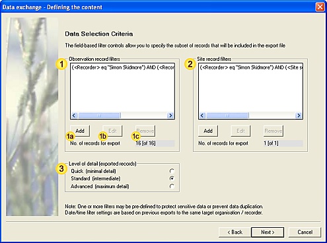Click Edit under Site record filters
Screen dimensions: 327x243
coord(240,131)
